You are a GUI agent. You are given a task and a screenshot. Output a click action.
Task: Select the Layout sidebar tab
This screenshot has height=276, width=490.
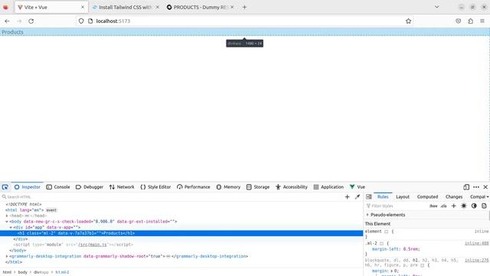coord(403,197)
